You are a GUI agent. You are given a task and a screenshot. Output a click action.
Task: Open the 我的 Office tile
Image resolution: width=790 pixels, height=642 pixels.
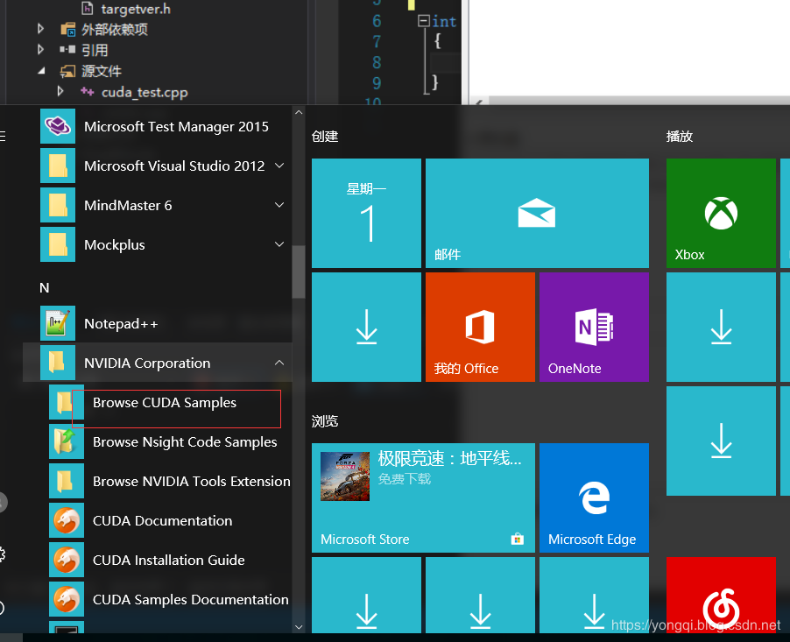[480, 327]
